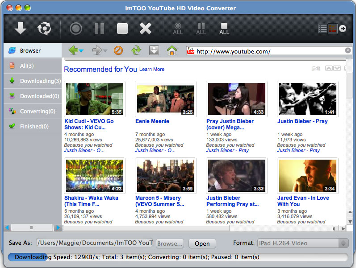Switch to the list view mode

pyautogui.click(x=322, y=29)
